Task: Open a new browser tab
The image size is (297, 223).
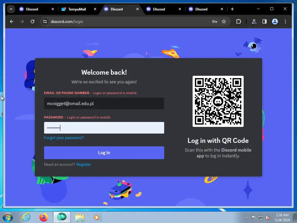Action: pos(232,9)
